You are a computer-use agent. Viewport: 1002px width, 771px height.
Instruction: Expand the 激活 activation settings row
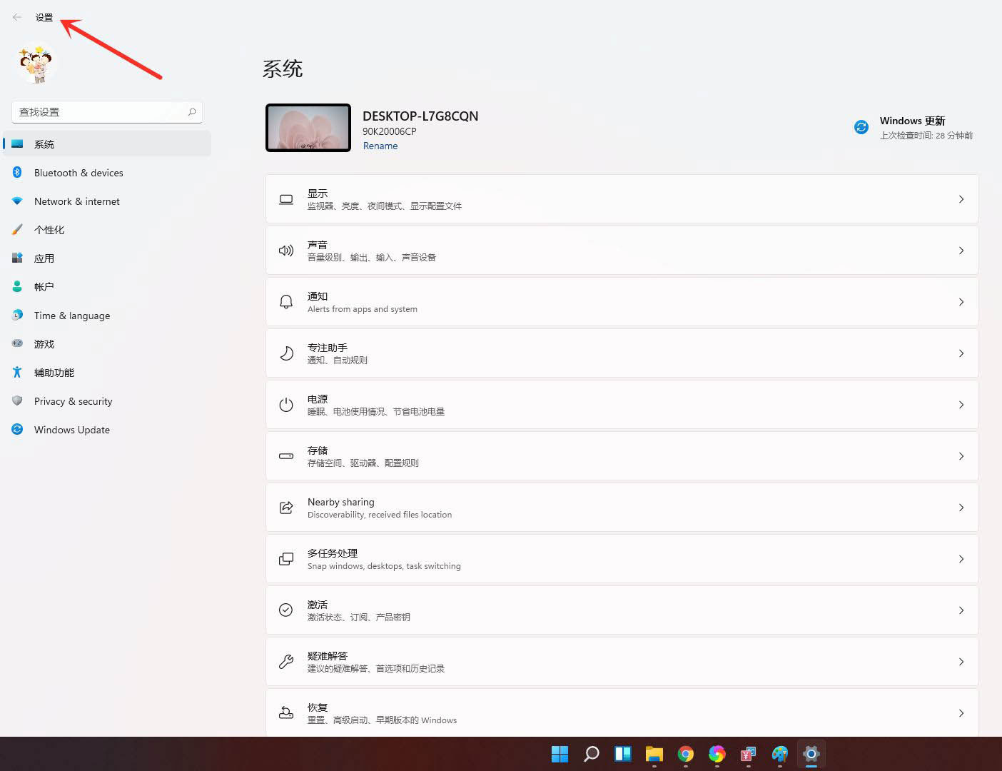622,610
